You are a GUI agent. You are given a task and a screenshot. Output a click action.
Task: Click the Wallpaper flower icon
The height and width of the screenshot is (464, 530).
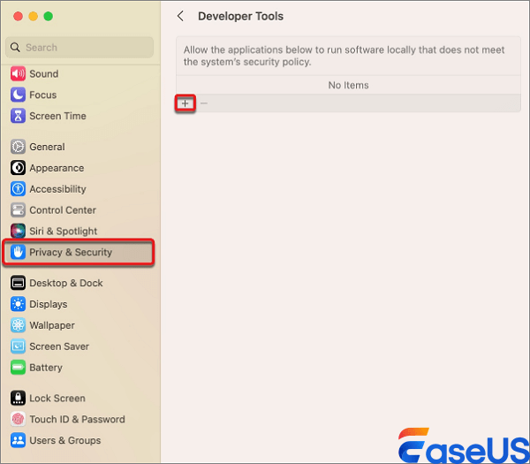[x=18, y=325]
